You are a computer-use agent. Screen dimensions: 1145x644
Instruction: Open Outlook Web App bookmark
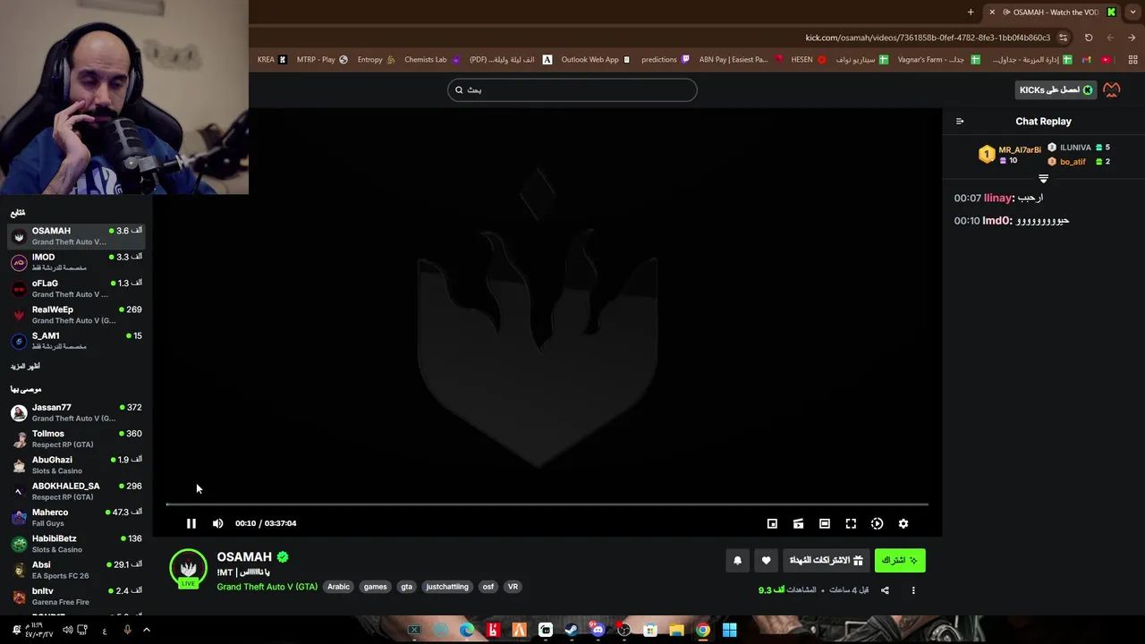coord(596,60)
